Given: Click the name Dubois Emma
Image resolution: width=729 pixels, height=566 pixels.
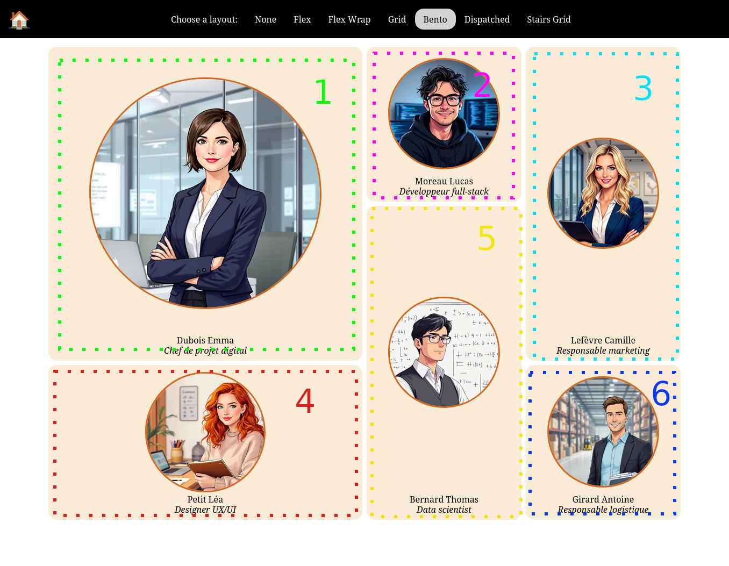Looking at the screenshot, I should [x=205, y=340].
